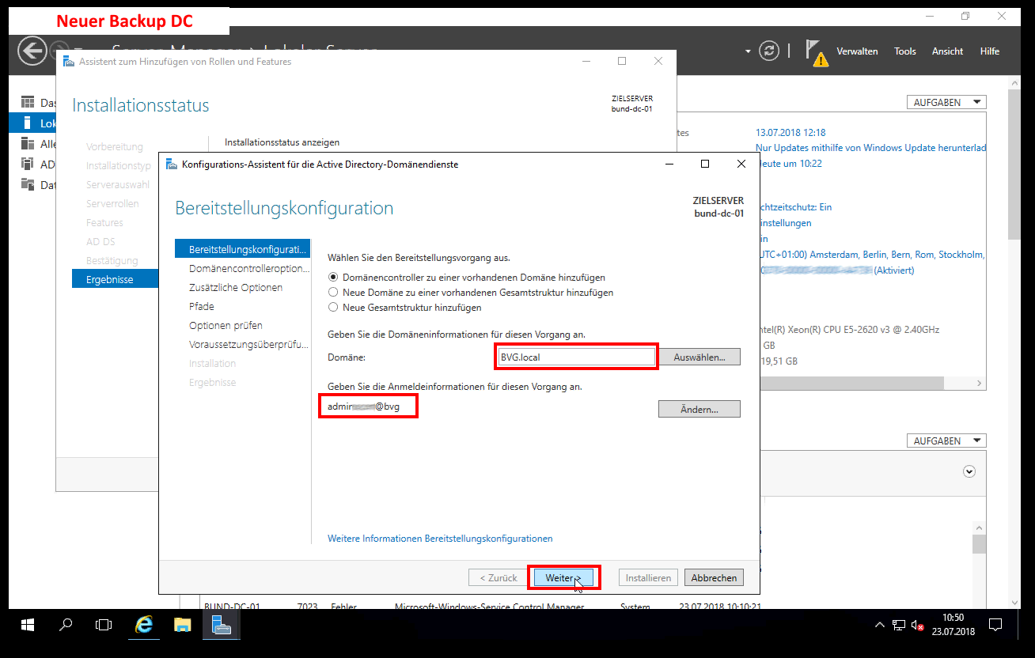The width and height of the screenshot is (1035, 658).
Task: Open the lower AUFGABEN dropdown
Action: click(x=946, y=441)
